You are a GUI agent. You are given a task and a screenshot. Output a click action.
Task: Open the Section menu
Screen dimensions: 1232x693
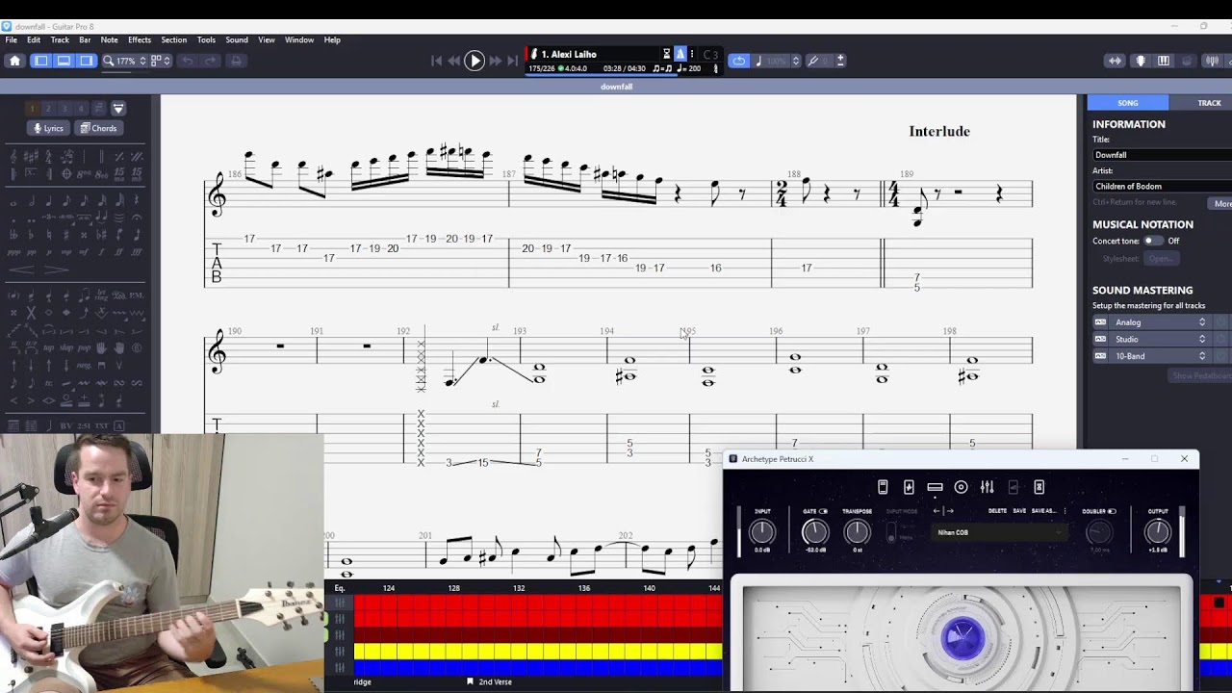pyautogui.click(x=174, y=39)
